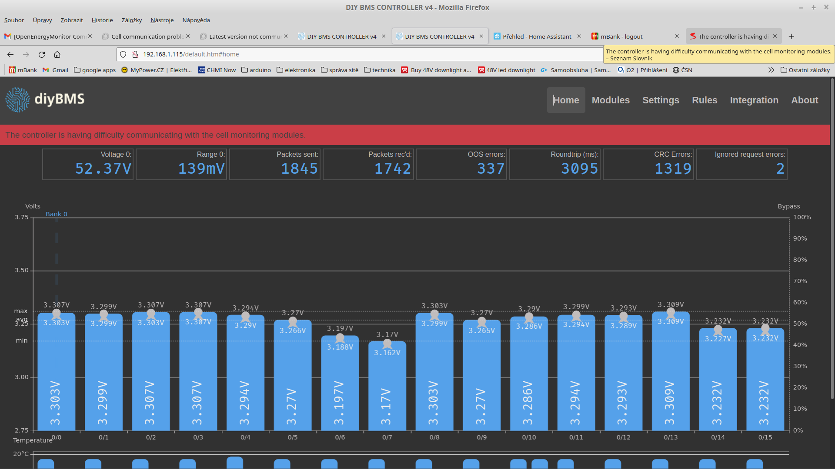Click the cell 0/7 voltage bar
The height and width of the screenshot is (469, 835).
pyautogui.click(x=387, y=386)
